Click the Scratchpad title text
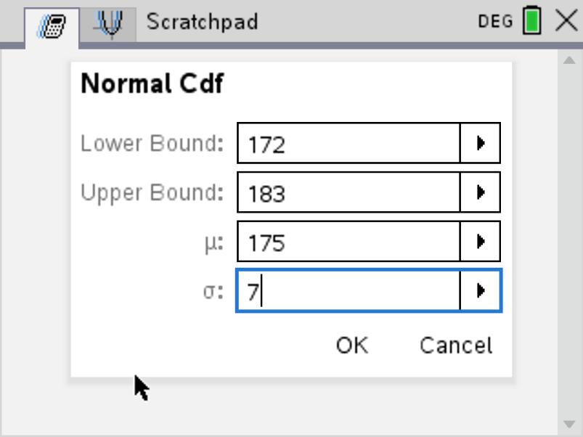 (202, 22)
